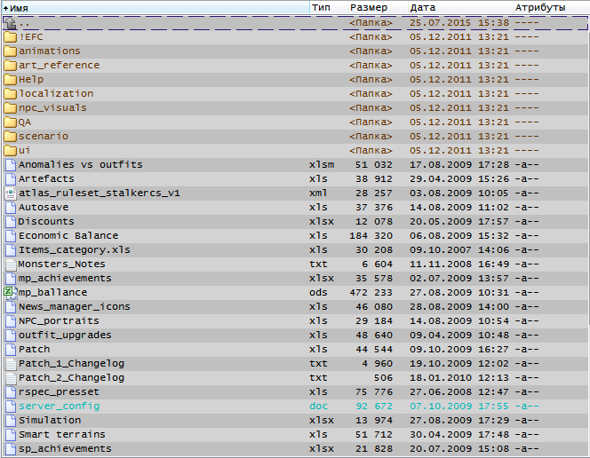Click the Monsters_Notes text file icon
590x458 pixels.
(11, 265)
